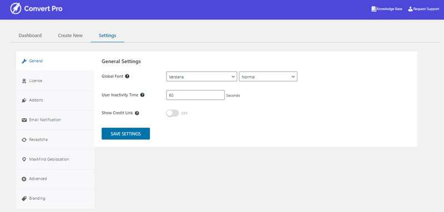
Task: Open the Normal font weight dropdown
Action: coord(268,77)
